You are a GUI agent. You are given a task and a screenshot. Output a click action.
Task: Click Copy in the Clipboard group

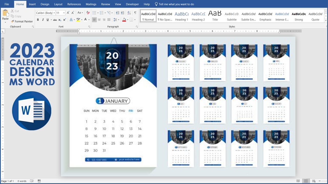(16, 16)
